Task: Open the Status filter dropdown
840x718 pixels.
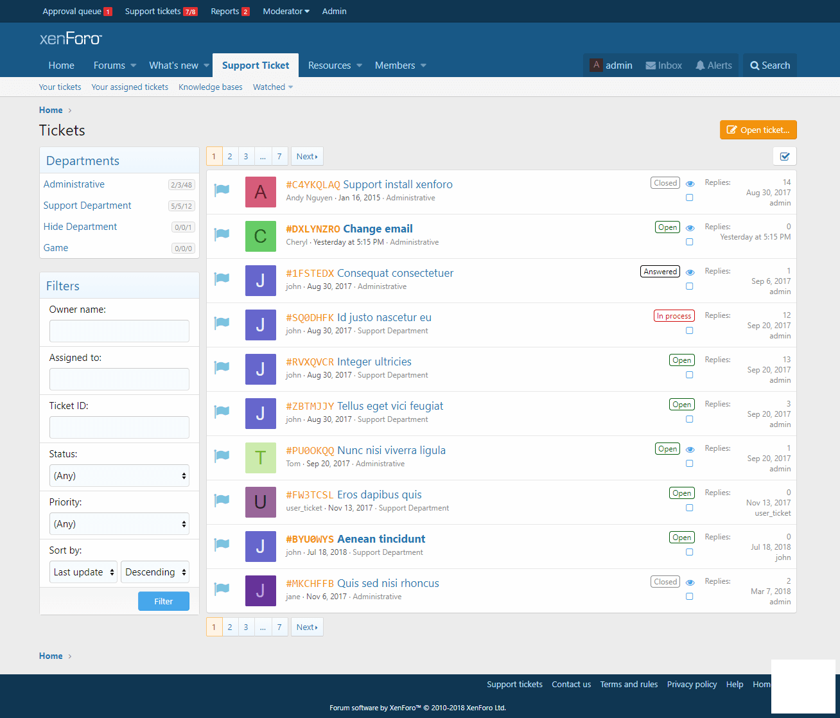Action: click(x=119, y=476)
